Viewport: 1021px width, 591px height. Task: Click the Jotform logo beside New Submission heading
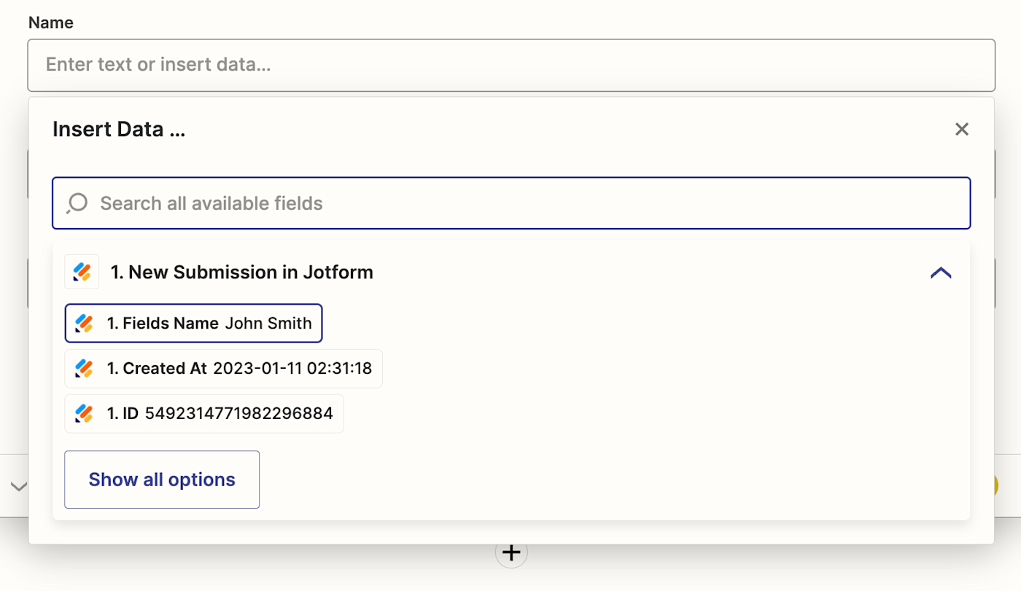82,272
